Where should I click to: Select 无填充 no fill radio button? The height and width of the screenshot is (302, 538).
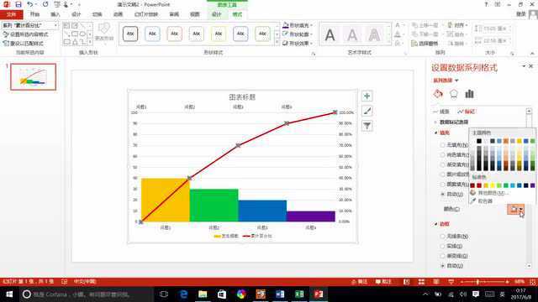(x=443, y=145)
